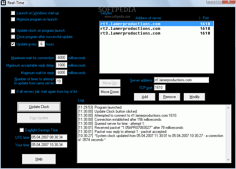This screenshot has width=236, height=169.
Task: Edit Maximum acceptable reply delay field
Action: [61, 65]
